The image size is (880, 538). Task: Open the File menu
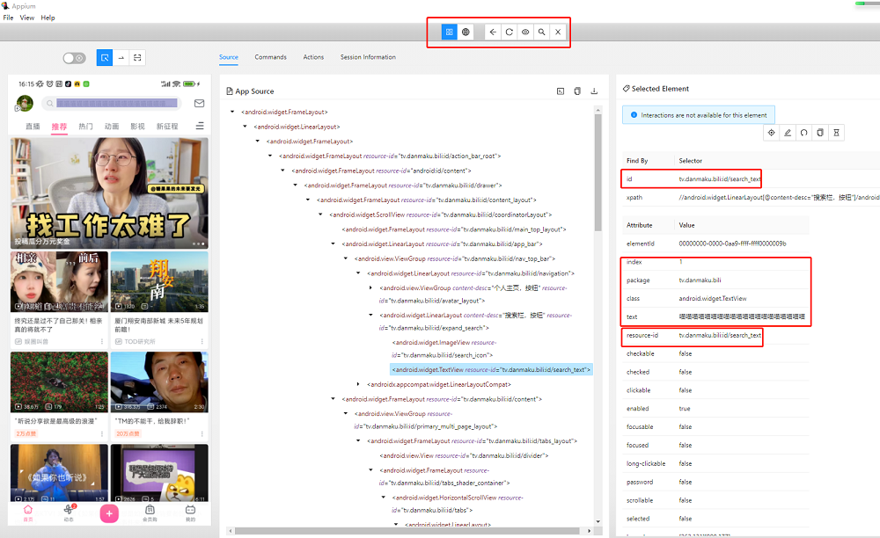tap(9, 18)
